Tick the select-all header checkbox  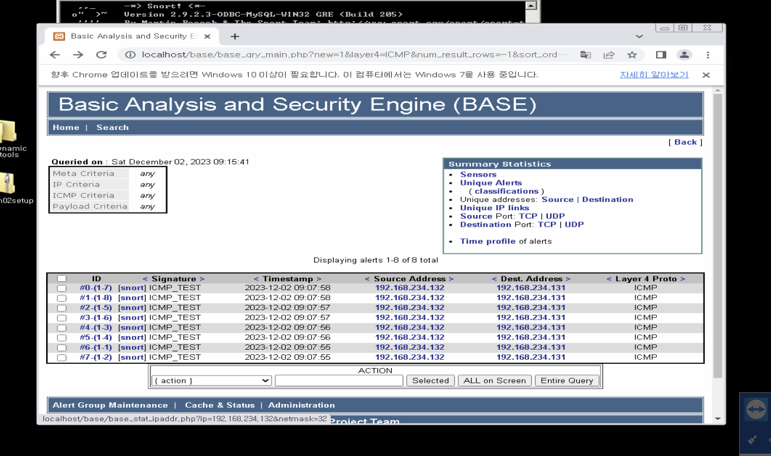(x=62, y=279)
